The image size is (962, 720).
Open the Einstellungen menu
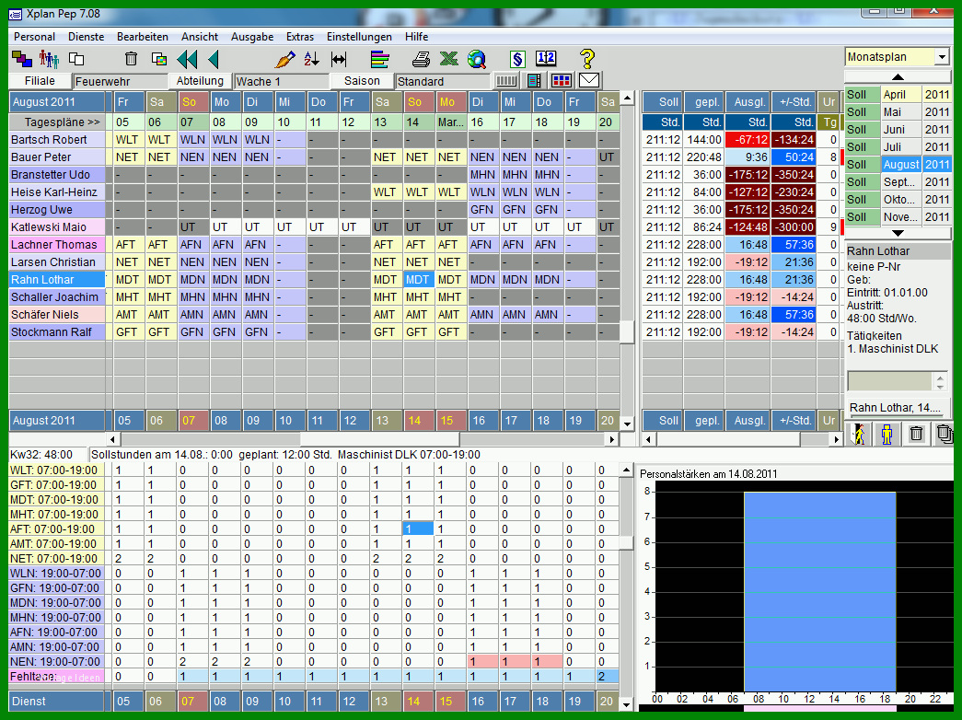(x=359, y=37)
